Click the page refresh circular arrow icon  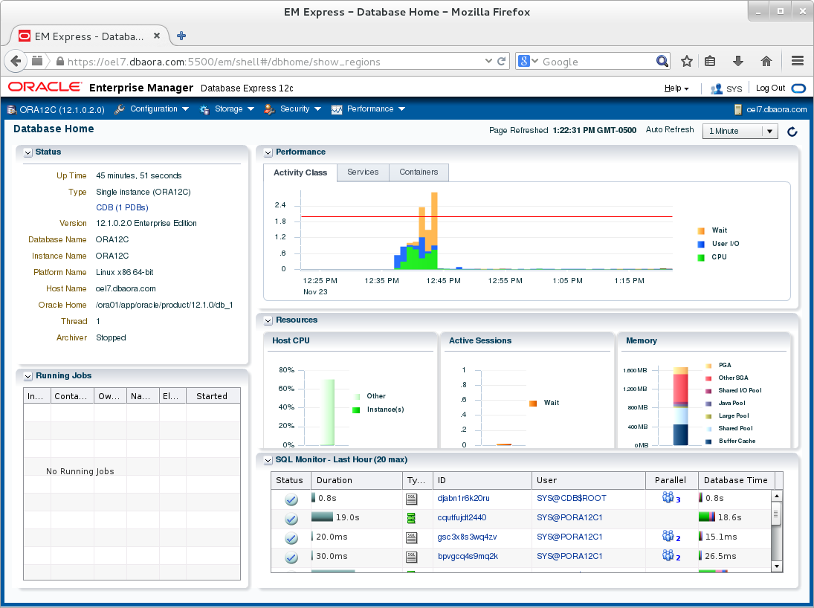point(792,132)
